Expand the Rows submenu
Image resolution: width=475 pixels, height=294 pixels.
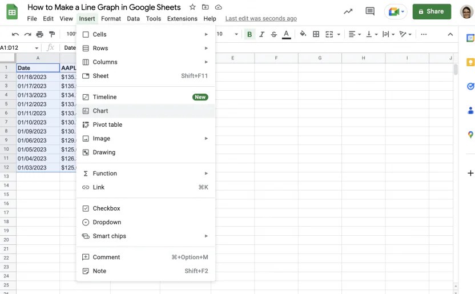(x=146, y=48)
